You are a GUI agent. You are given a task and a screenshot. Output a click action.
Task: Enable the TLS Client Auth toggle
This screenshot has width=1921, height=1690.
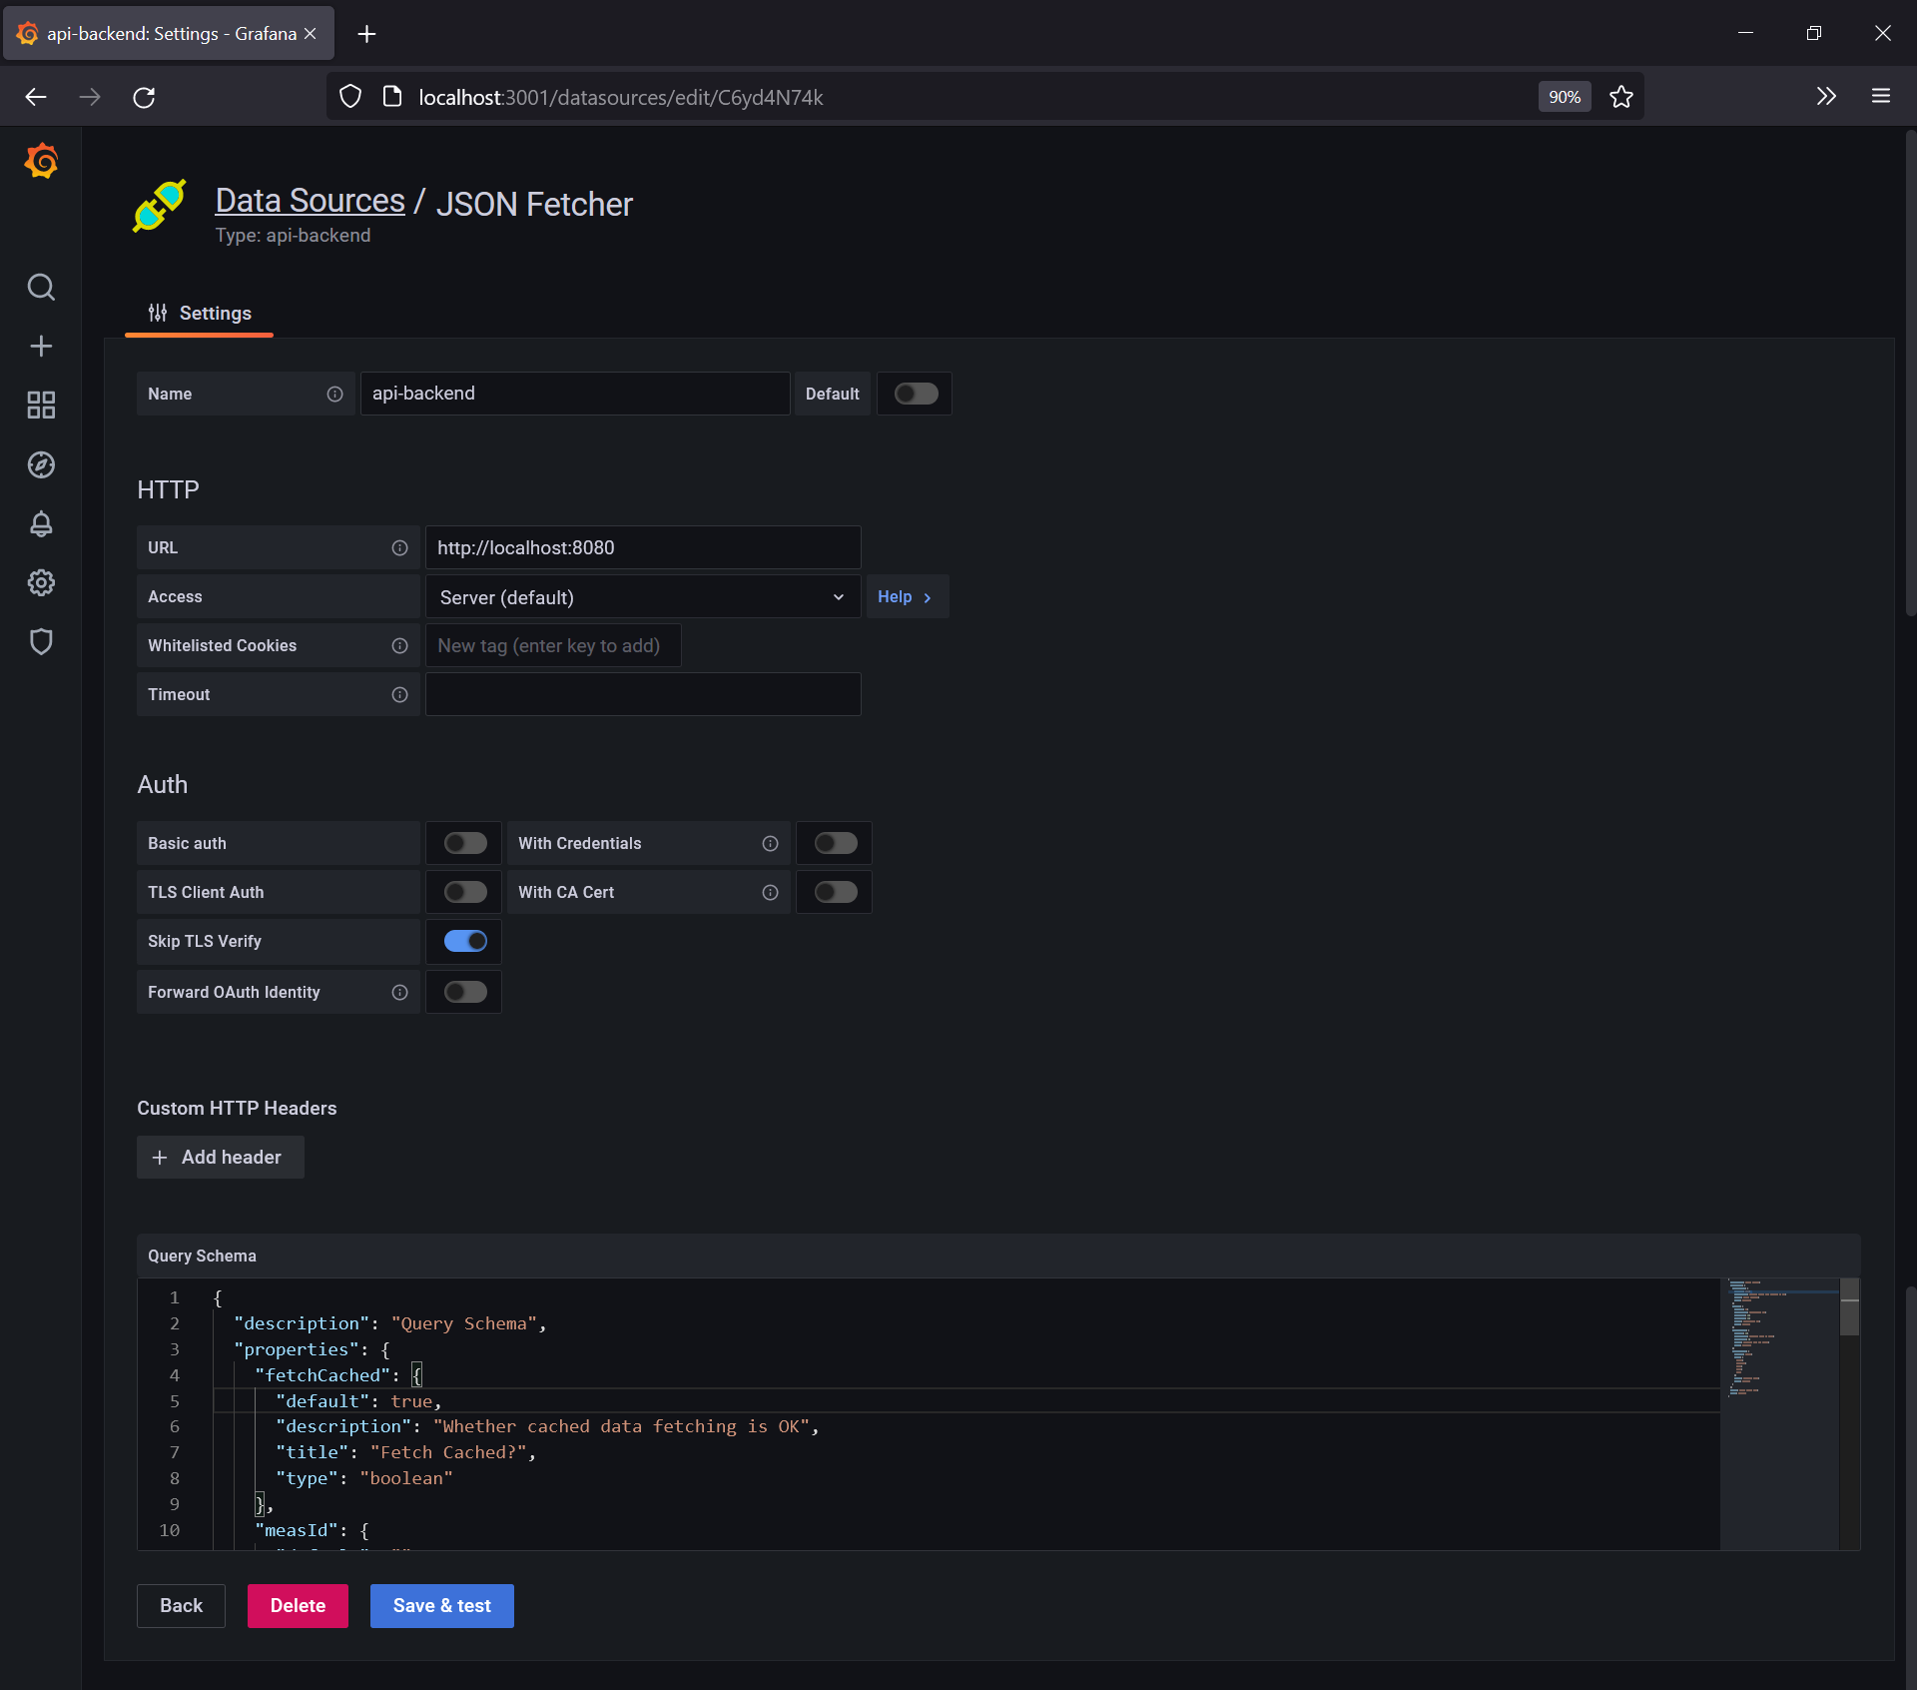coord(465,893)
